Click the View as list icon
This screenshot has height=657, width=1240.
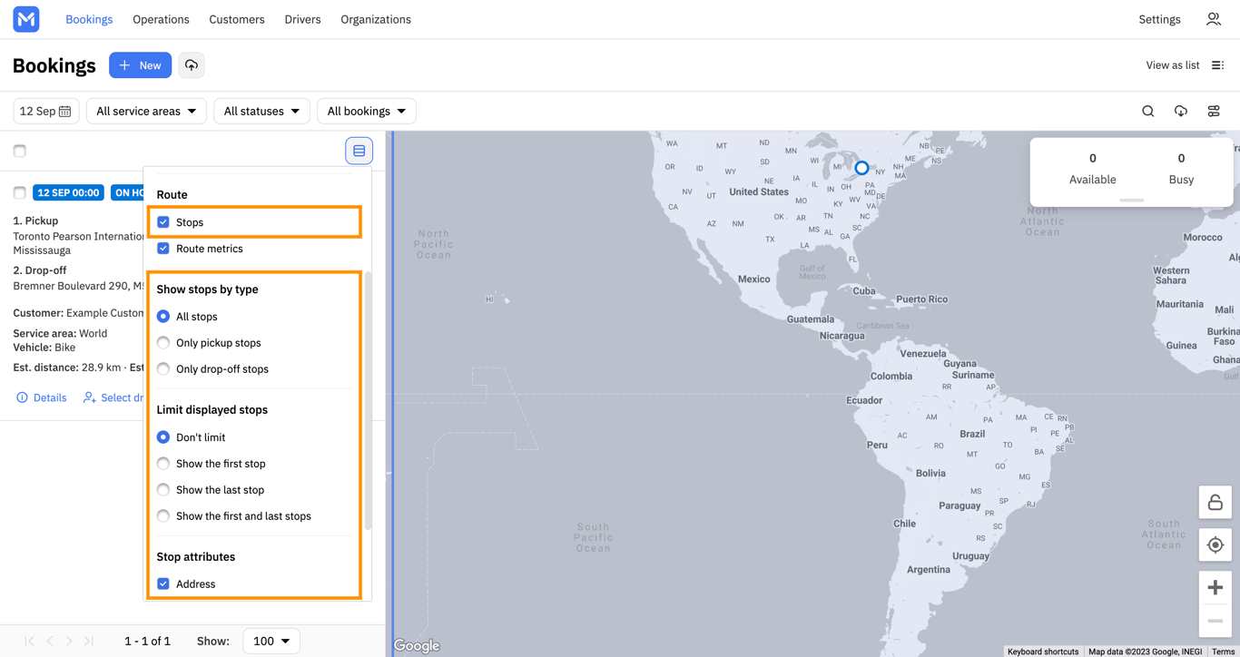click(x=1218, y=65)
